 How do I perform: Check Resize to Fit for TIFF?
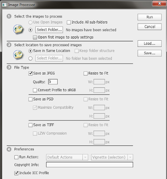[x=85, y=125]
